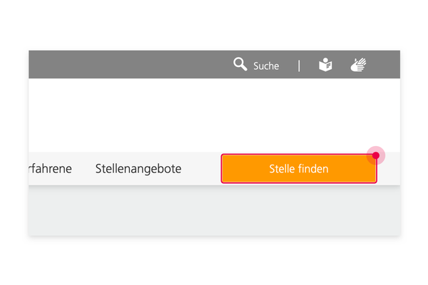Open the Stellenangebote menu item
Image resolution: width=428 pixels, height=285 pixels.
point(138,169)
